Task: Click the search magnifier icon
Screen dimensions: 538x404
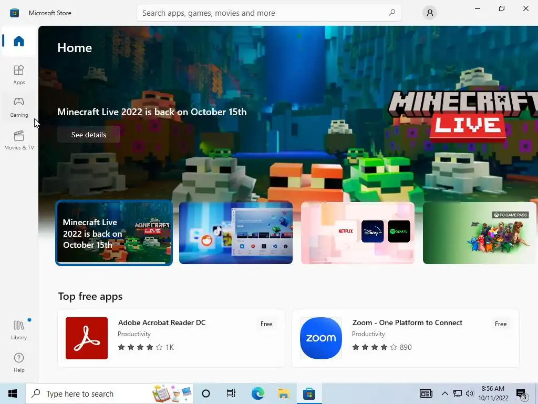Action: (x=392, y=13)
